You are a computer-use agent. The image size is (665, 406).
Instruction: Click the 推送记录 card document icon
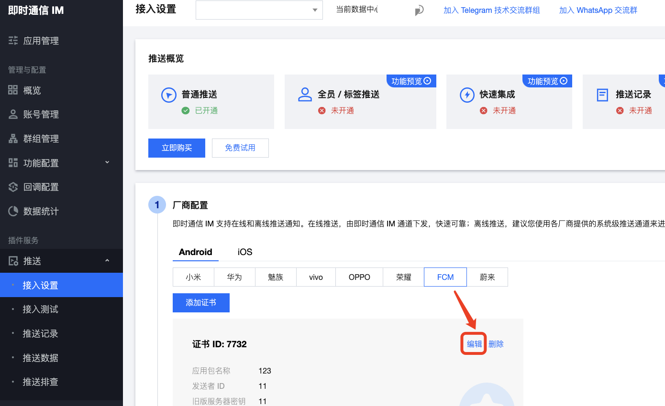point(602,95)
